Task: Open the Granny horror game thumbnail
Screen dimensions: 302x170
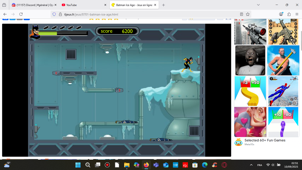Action: (x=250, y=60)
